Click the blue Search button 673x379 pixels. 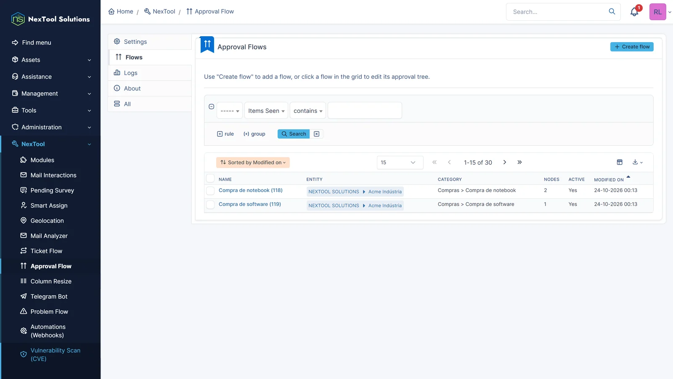tap(294, 134)
